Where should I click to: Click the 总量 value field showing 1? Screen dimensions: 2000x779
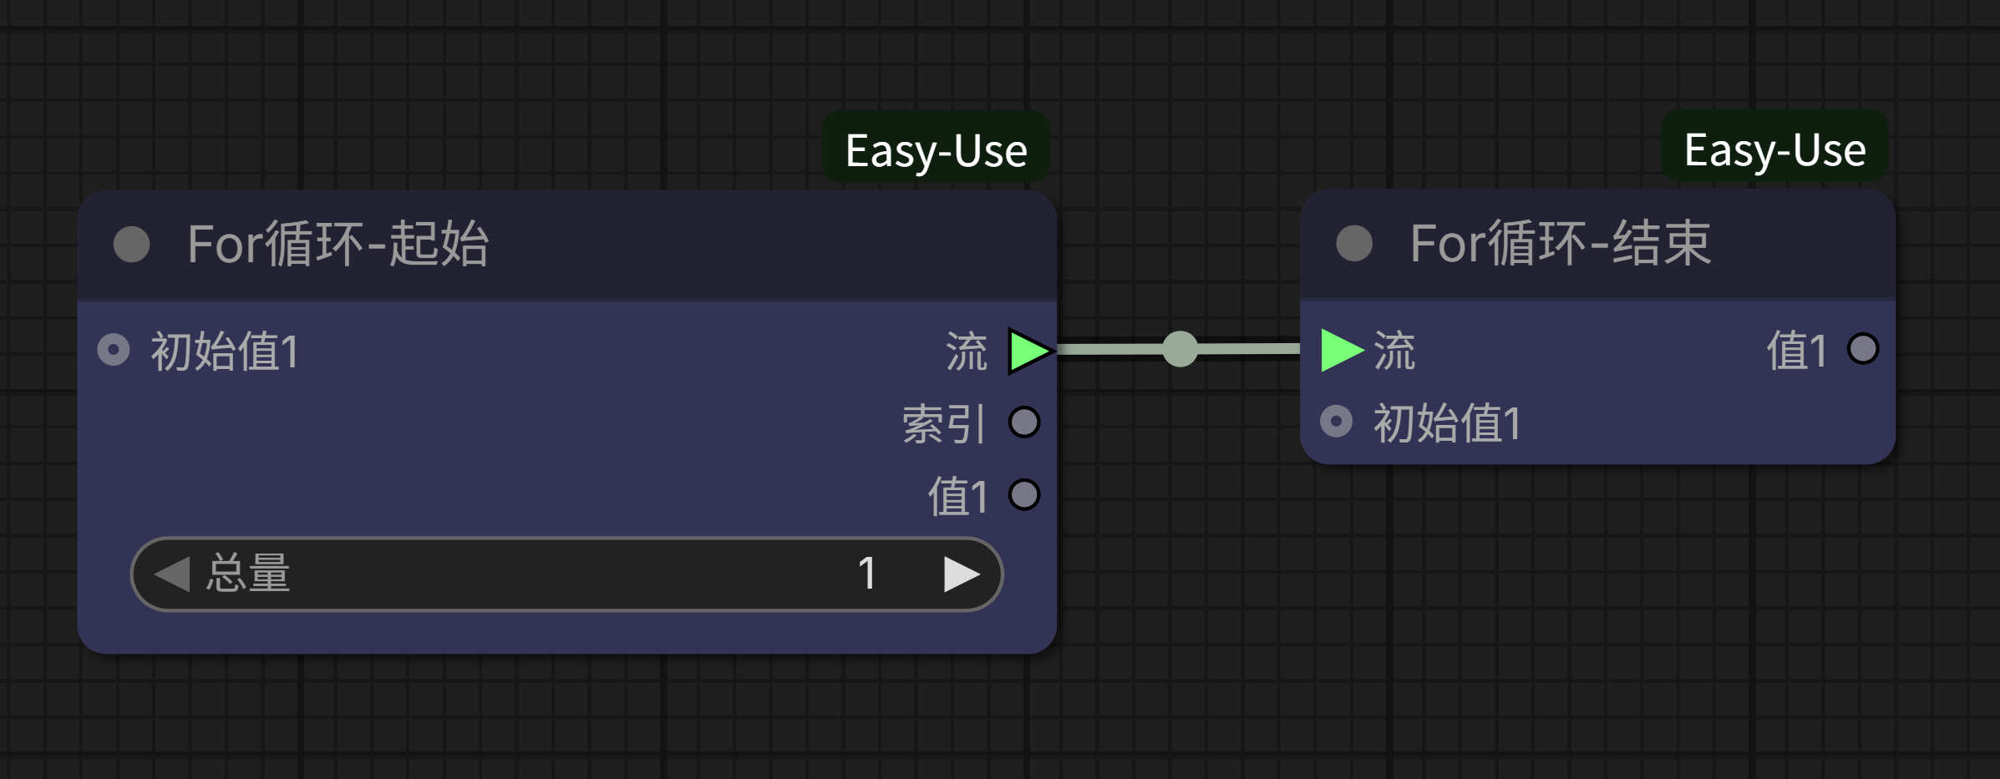pyautogui.click(x=866, y=574)
